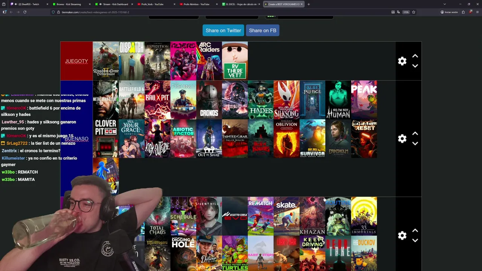This screenshot has width=482, height=271.
Task: Open the list-all-tabs chevron
Action: tap(444, 4)
